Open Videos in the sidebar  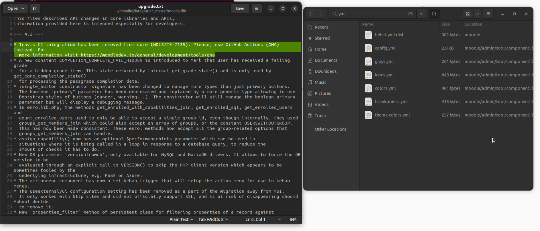click(331, 104)
